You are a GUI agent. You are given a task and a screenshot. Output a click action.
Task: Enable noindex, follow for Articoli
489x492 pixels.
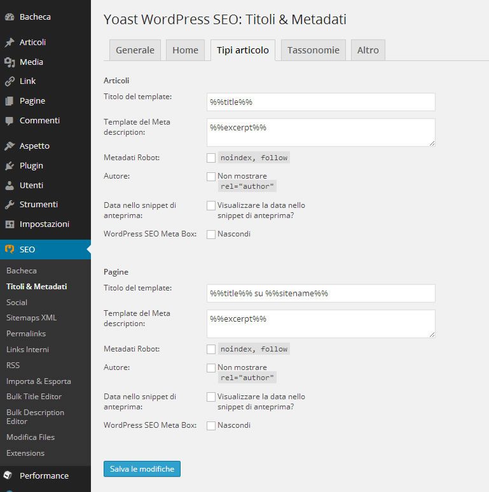(x=211, y=158)
